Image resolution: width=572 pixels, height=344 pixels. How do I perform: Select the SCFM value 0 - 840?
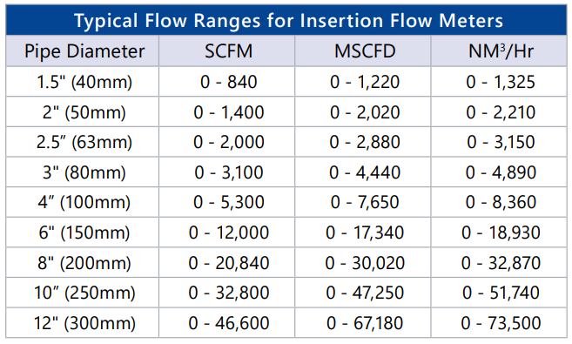(x=228, y=82)
